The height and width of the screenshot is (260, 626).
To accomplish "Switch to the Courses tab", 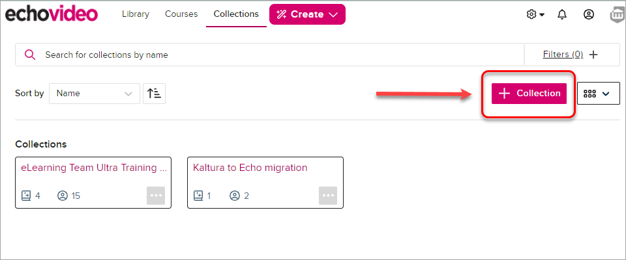I will [x=181, y=14].
